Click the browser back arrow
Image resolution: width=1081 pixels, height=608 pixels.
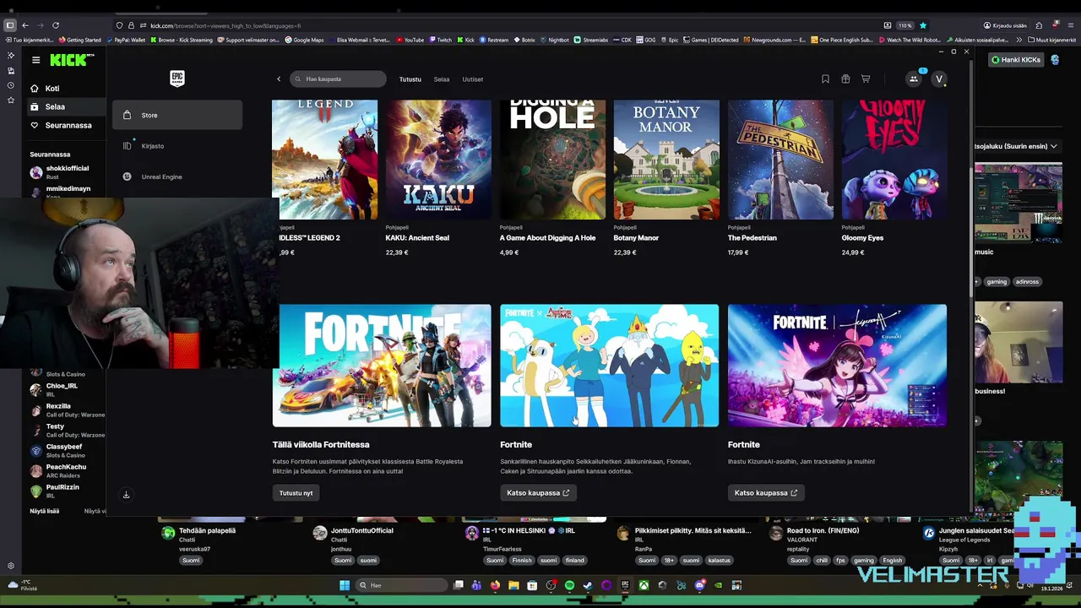click(25, 25)
